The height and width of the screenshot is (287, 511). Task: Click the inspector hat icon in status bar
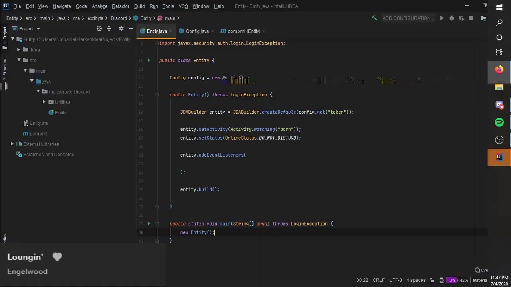442,280
